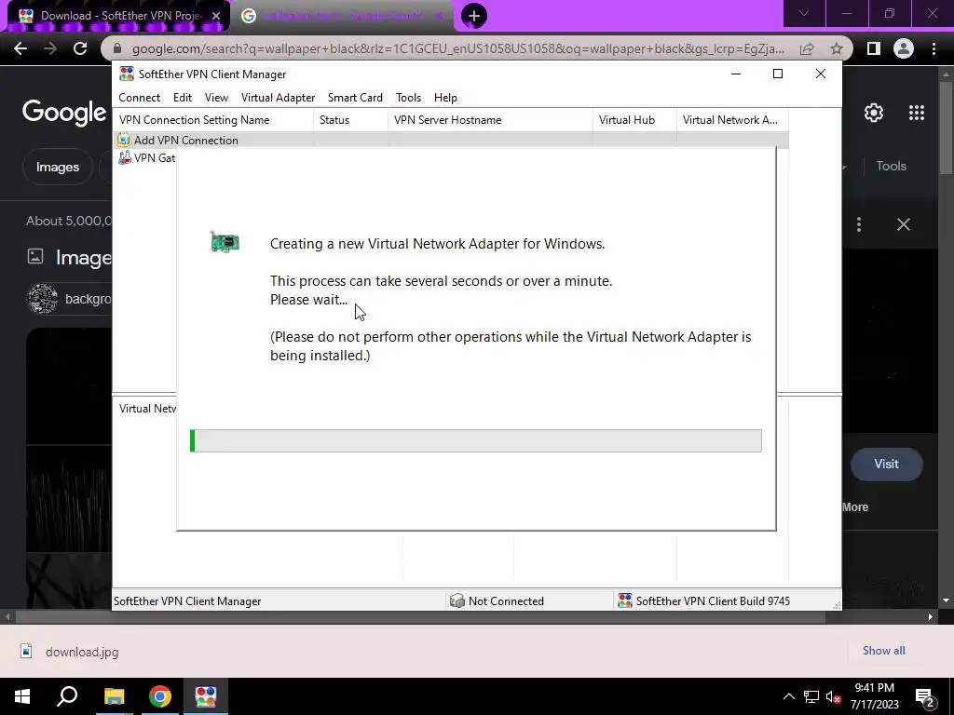Open the Connect menu in SoftEther
This screenshot has height=715, width=954.
click(x=140, y=97)
